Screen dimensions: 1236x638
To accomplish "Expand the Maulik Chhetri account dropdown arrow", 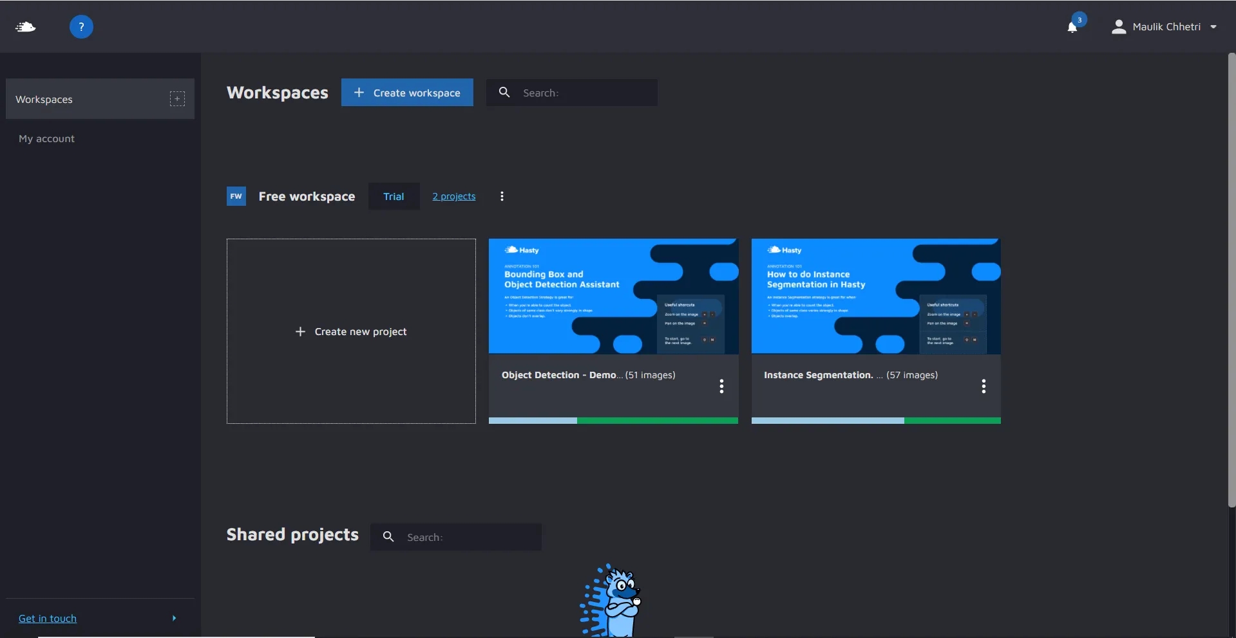I will [x=1213, y=27].
